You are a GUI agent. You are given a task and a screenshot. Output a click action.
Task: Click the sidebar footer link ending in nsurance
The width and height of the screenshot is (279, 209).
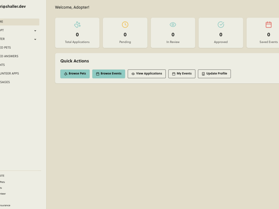tap(5, 205)
